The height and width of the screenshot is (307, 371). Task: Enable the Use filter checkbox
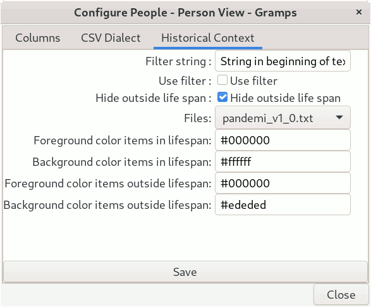click(x=222, y=80)
